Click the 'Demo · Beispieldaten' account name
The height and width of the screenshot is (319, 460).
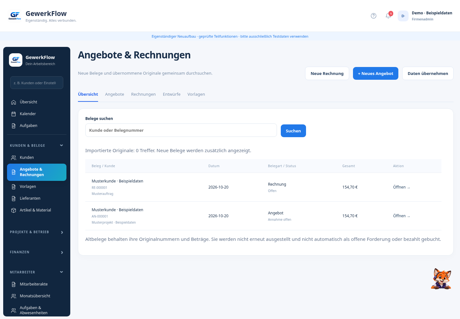point(432,13)
